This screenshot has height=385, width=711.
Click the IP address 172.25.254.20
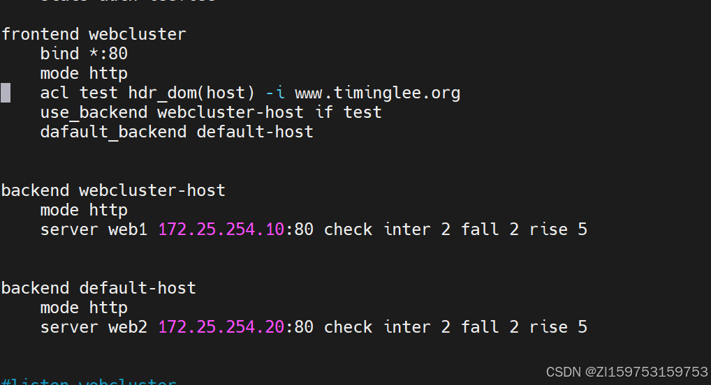coord(221,328)
